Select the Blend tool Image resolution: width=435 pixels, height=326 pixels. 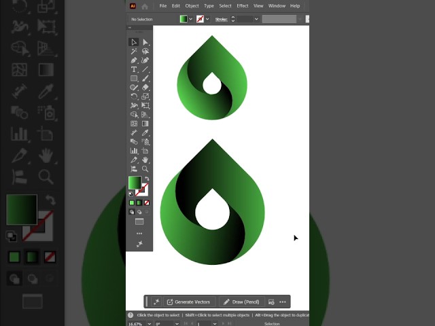[134, 142]
